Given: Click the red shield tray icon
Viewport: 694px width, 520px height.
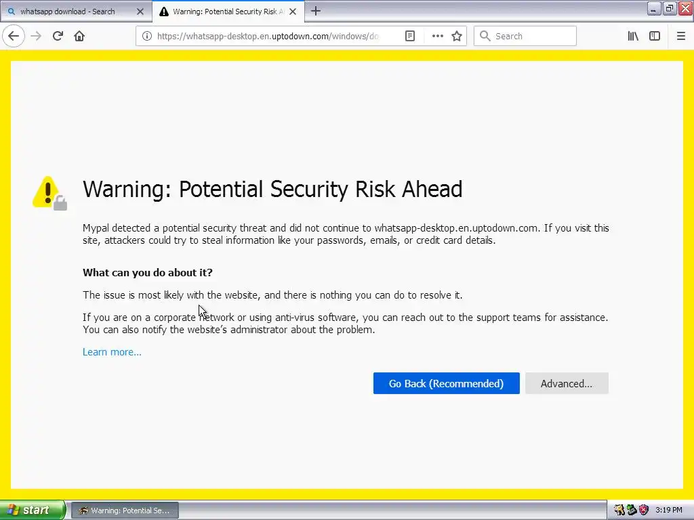Looking at the screenshot, I should [644, 511].
